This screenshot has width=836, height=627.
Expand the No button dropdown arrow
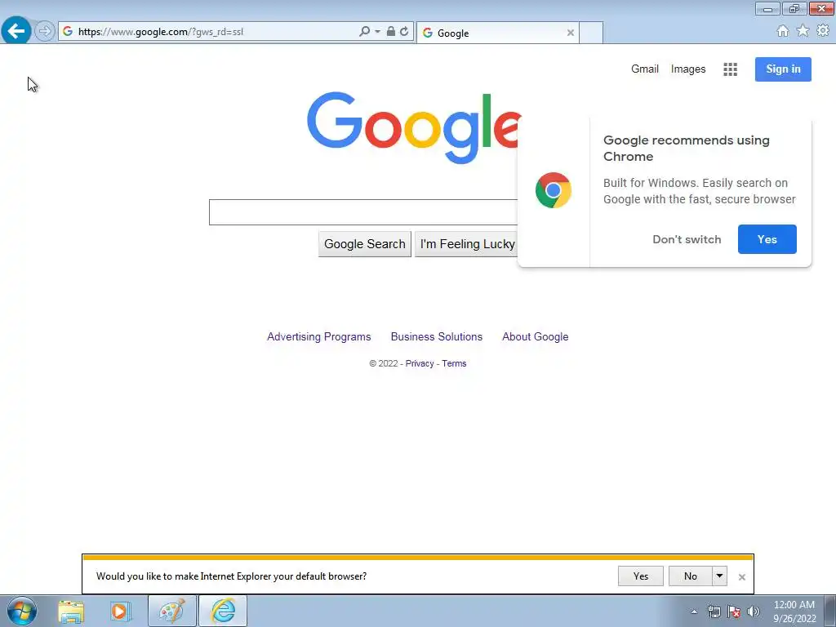point(719,576)
